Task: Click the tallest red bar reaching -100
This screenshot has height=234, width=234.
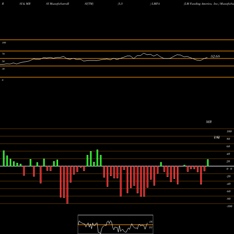Action: tap(67, 185)
